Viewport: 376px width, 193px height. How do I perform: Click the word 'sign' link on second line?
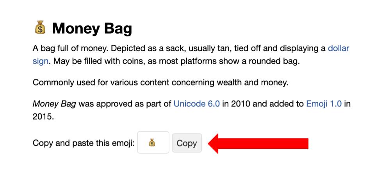click(41, 61)
